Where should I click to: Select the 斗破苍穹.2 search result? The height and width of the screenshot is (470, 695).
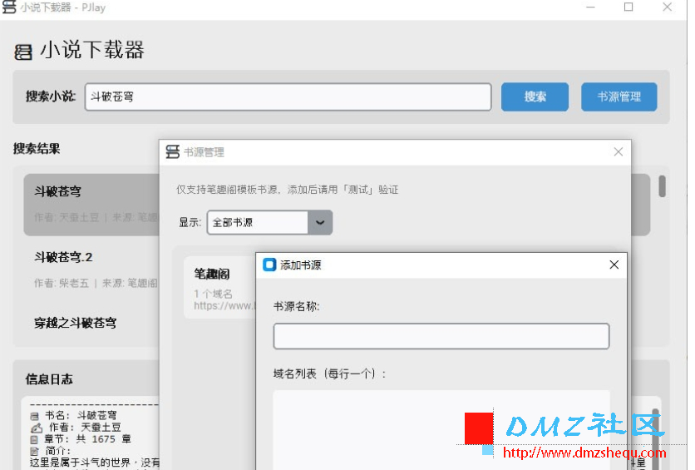[91, 270]
